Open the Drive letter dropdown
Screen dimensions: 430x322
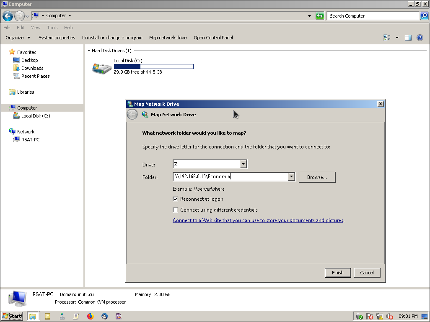(243, 164)
